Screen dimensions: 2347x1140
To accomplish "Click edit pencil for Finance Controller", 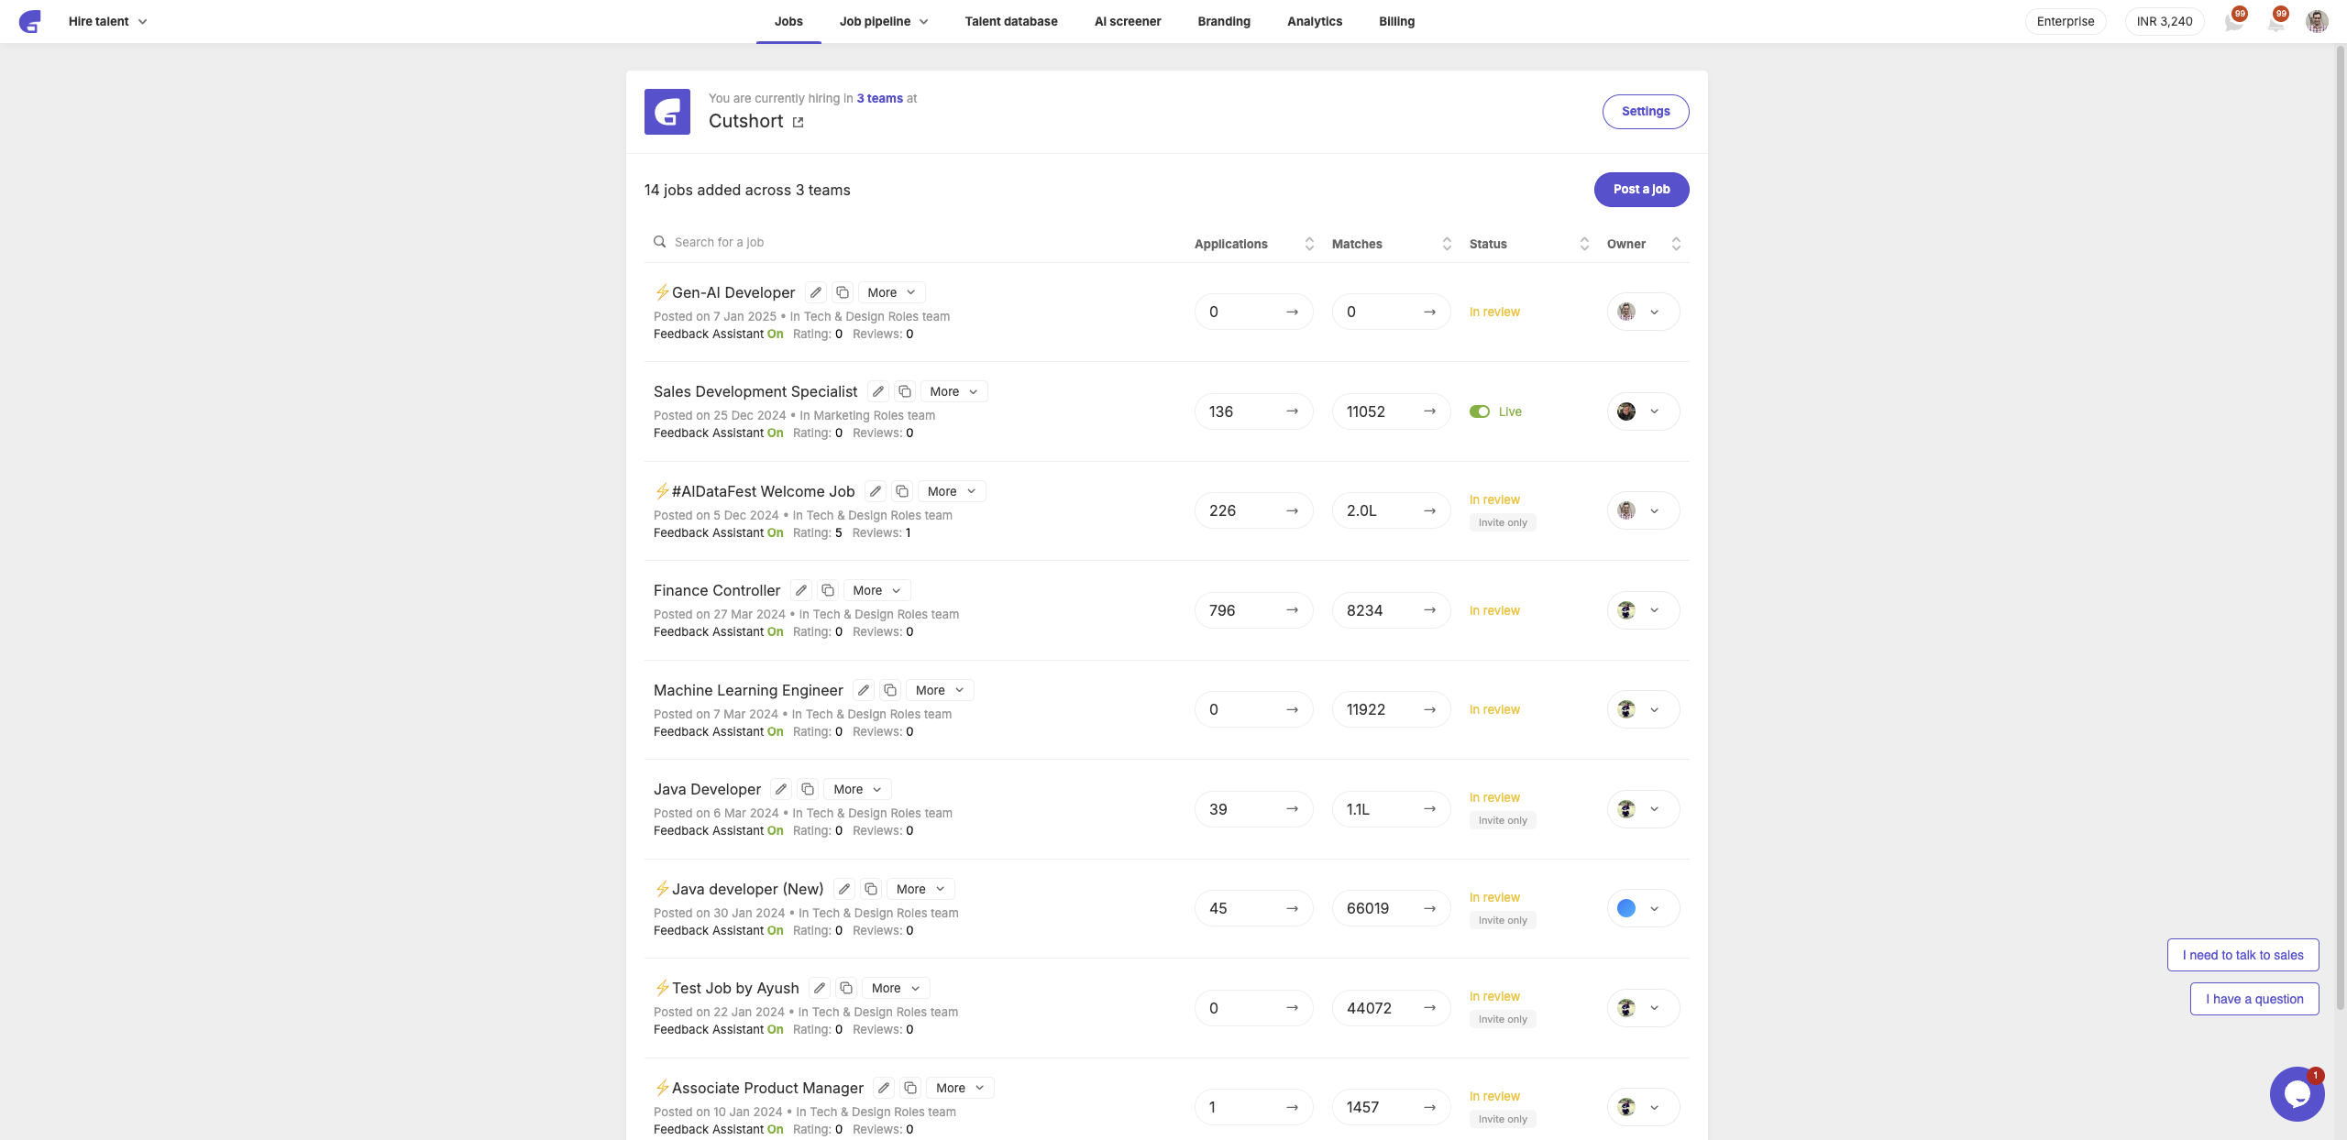I will 800,590.
